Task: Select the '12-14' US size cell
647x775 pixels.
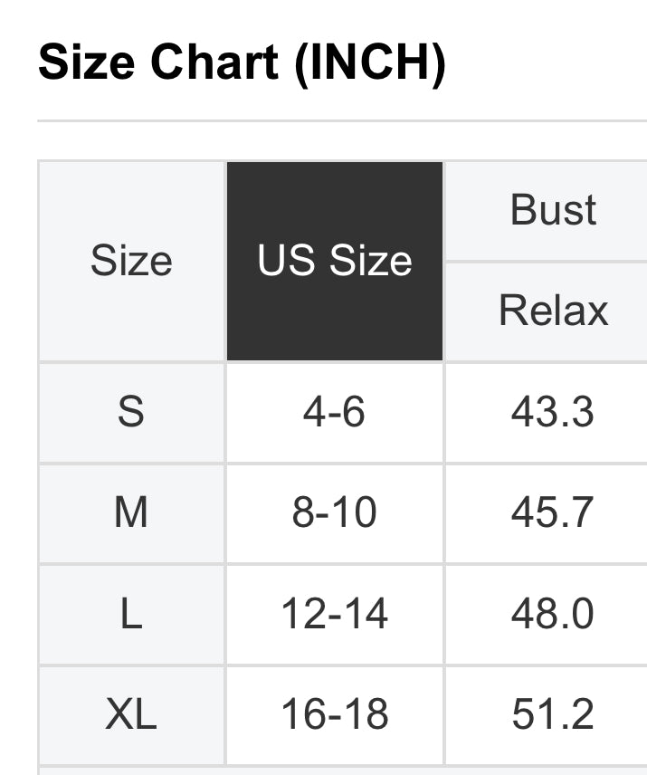Action: pos(335,615)
